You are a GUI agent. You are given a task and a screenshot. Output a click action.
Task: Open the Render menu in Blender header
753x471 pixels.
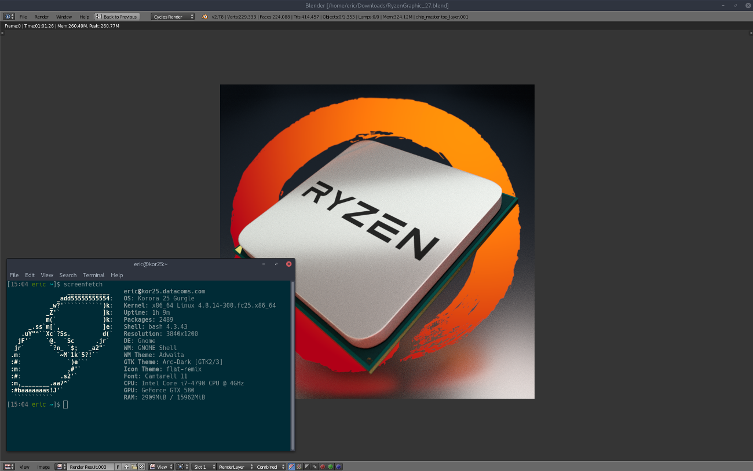pyautogui.click(x=41, y=17)
